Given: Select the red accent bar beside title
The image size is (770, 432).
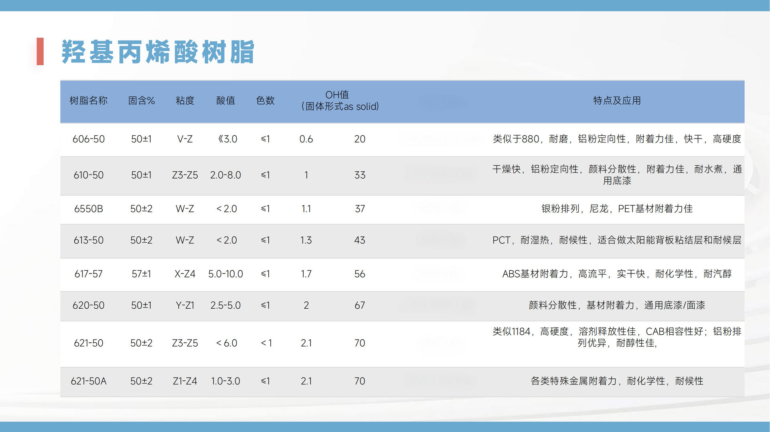Looking at the screenshot, I should (x=40, y=51).
